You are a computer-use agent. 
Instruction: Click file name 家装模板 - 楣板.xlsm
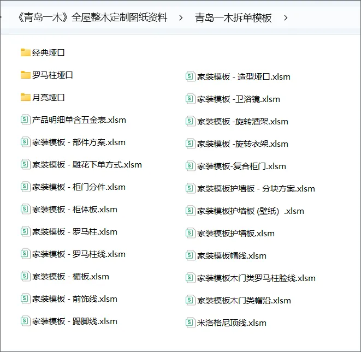(x=70, y=277)
